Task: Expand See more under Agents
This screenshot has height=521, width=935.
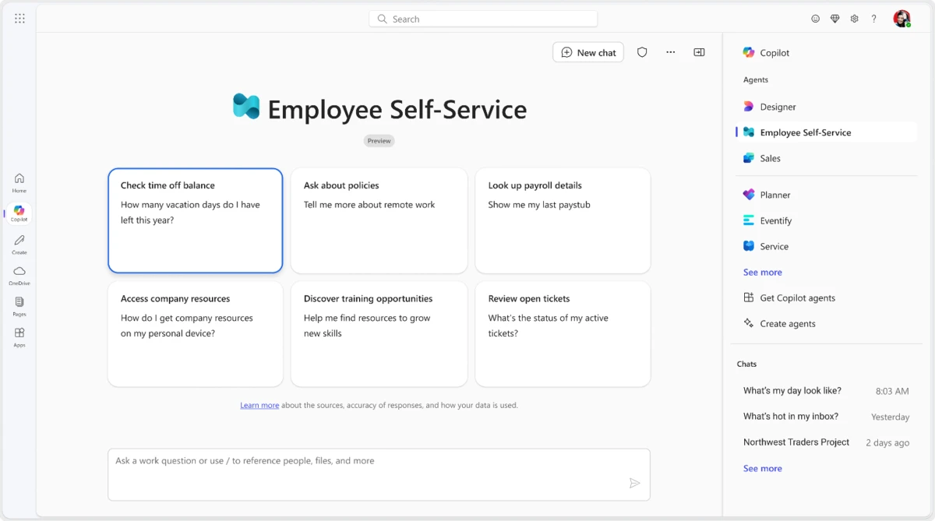Action: click(762, 272)
